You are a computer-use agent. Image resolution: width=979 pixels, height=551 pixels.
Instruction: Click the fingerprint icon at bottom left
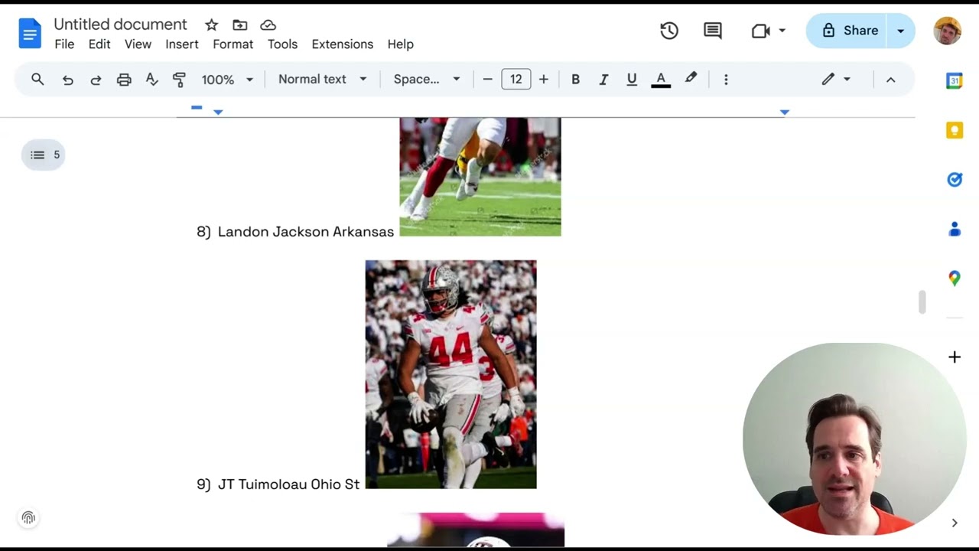28,518
